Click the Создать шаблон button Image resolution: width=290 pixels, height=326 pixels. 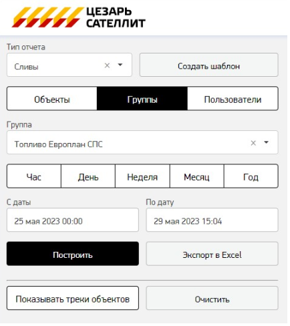click(x=209, y=65)
